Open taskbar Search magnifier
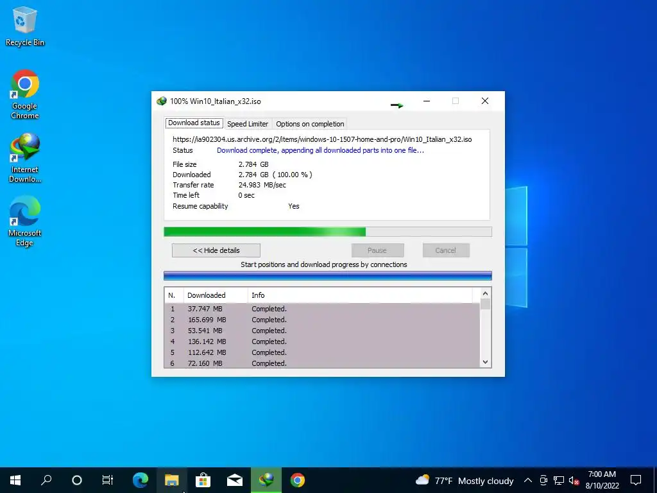The image size is (657, 493). coord(46,480)
